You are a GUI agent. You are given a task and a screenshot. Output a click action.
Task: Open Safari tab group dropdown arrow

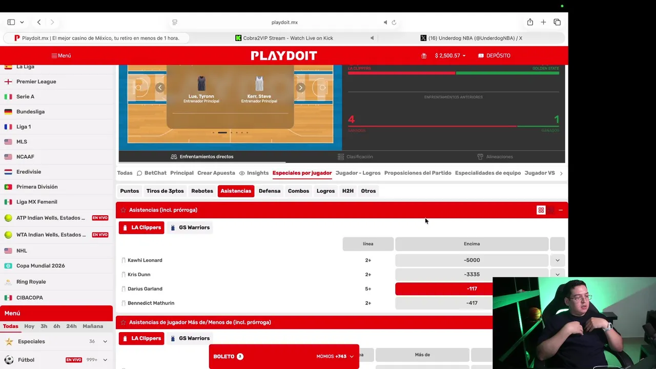pyautogui.click(x=22, y=22)
